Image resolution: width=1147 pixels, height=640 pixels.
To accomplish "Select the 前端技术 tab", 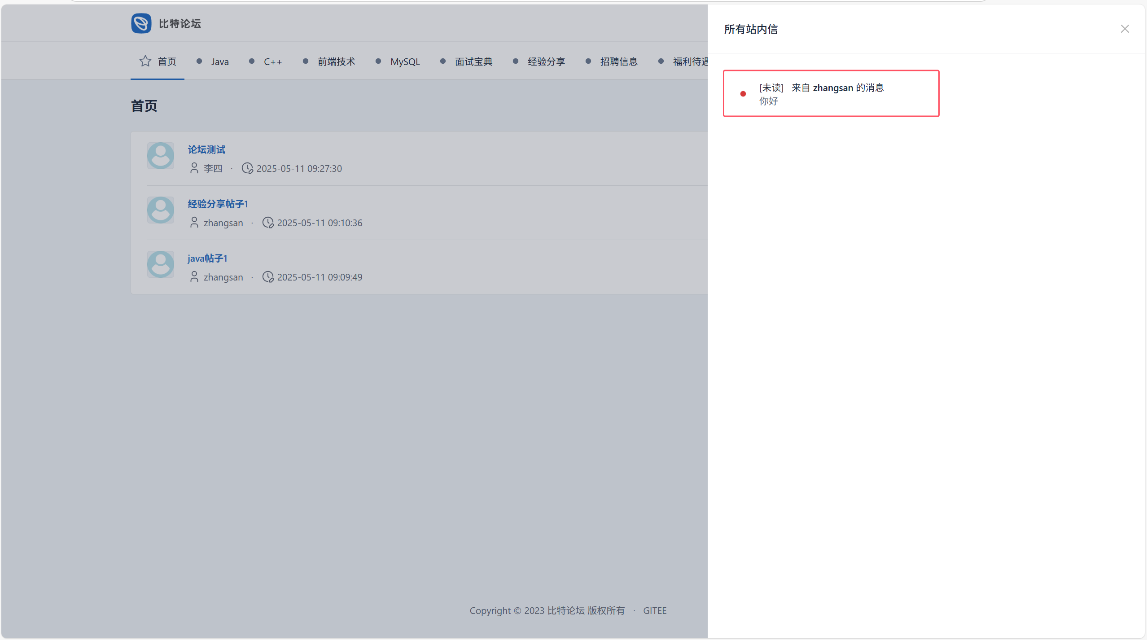I will coord(336,62).
